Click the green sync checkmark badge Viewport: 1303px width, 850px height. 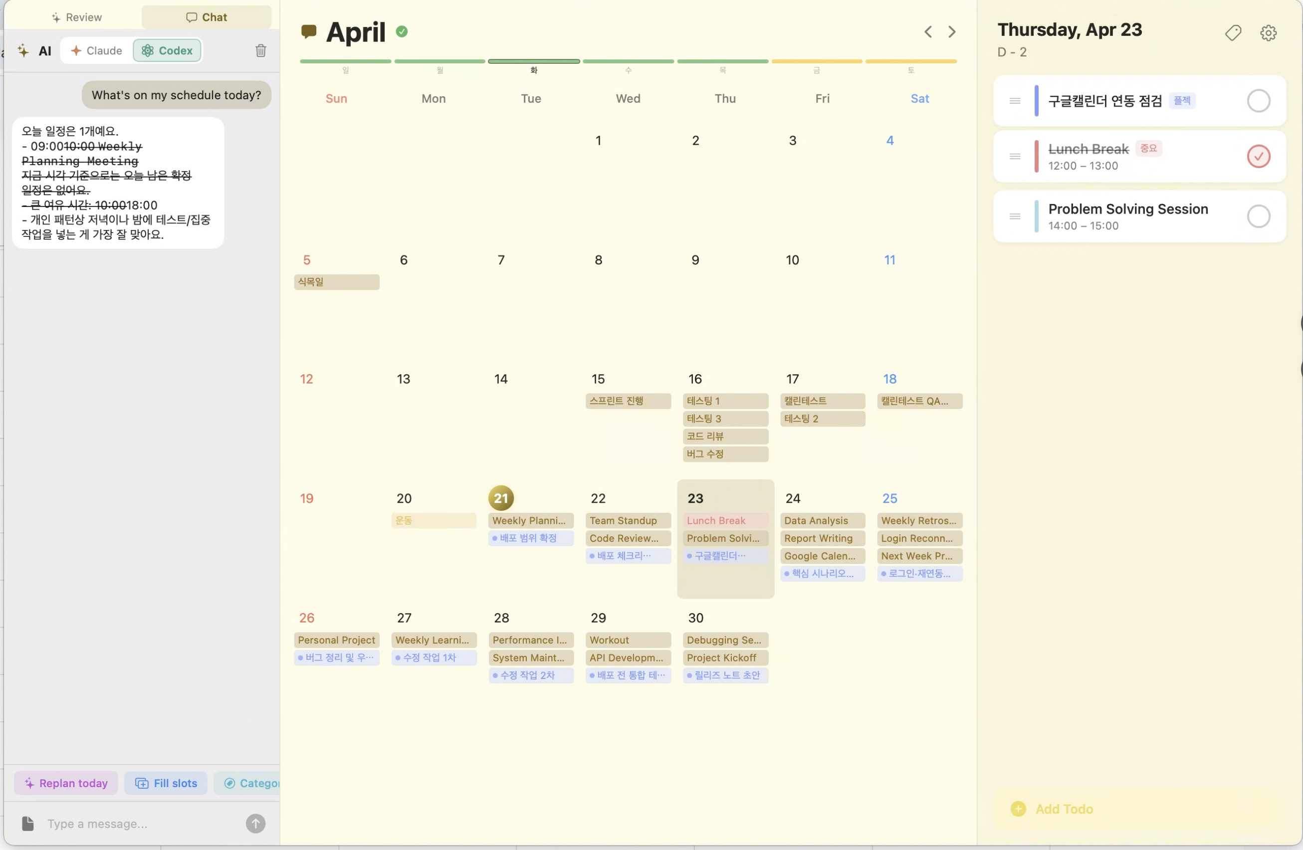402,31
